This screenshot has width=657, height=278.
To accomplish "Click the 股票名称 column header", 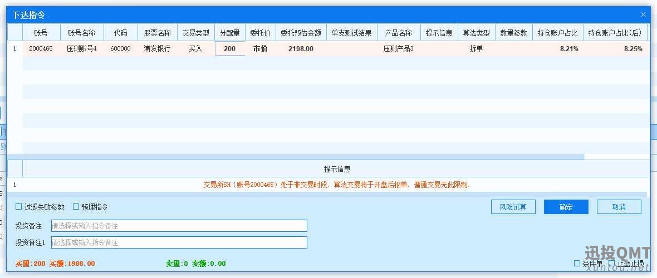I will pyautogui.click(x=157, y=33).
